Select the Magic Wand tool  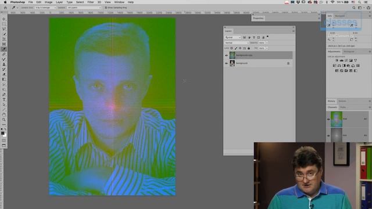pyautogui.click(x=4, y=34)
